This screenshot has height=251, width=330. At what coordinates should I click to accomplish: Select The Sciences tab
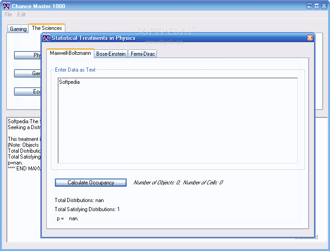(x=47, y=28)
